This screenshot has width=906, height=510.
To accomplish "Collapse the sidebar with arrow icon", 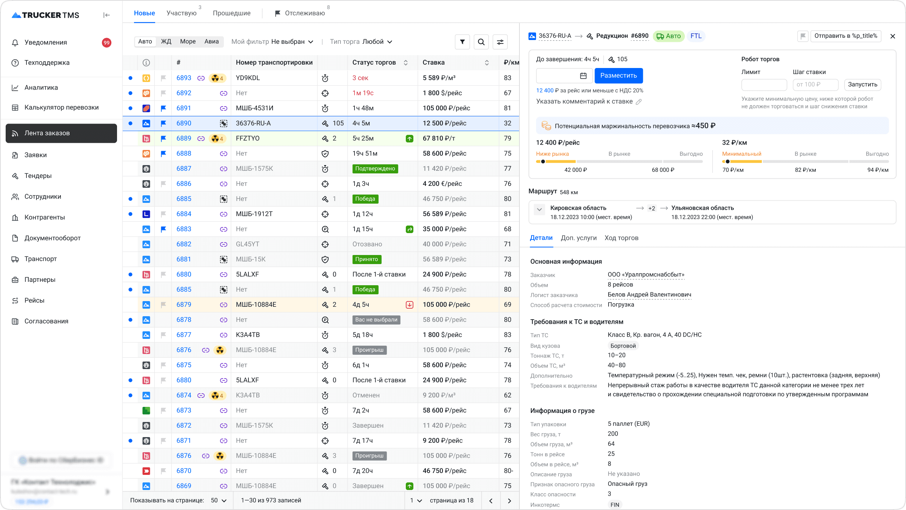I will [x=106, y=15].
